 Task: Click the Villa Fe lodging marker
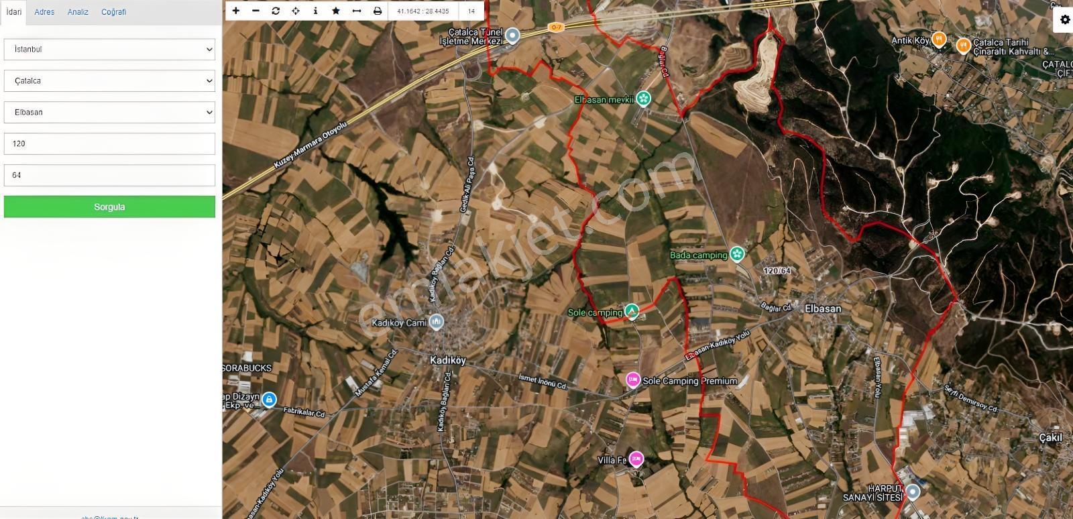click(636, 459)
